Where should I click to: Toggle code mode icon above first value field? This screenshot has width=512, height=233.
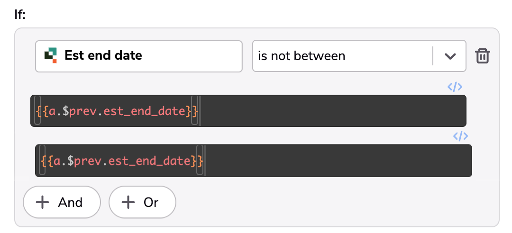click(x=455, y=87)
